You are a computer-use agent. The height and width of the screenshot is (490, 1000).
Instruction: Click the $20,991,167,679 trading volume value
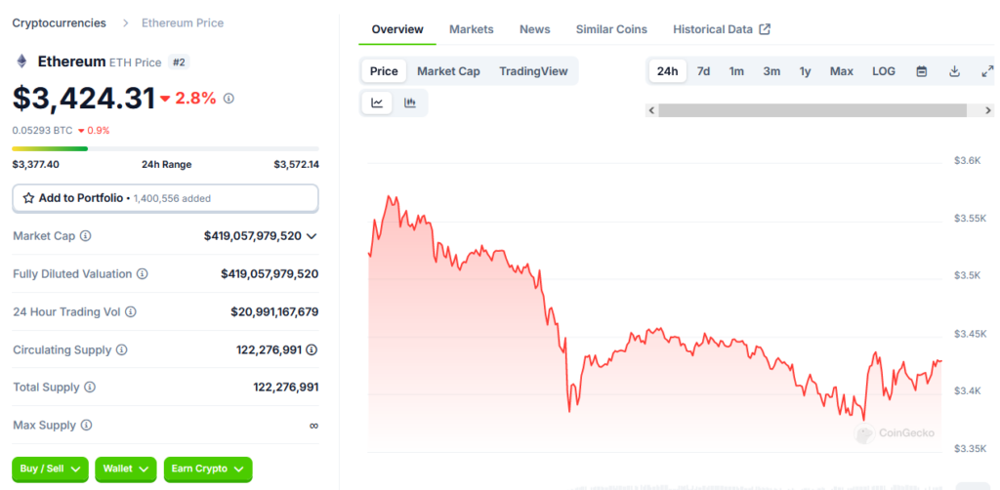274,312
